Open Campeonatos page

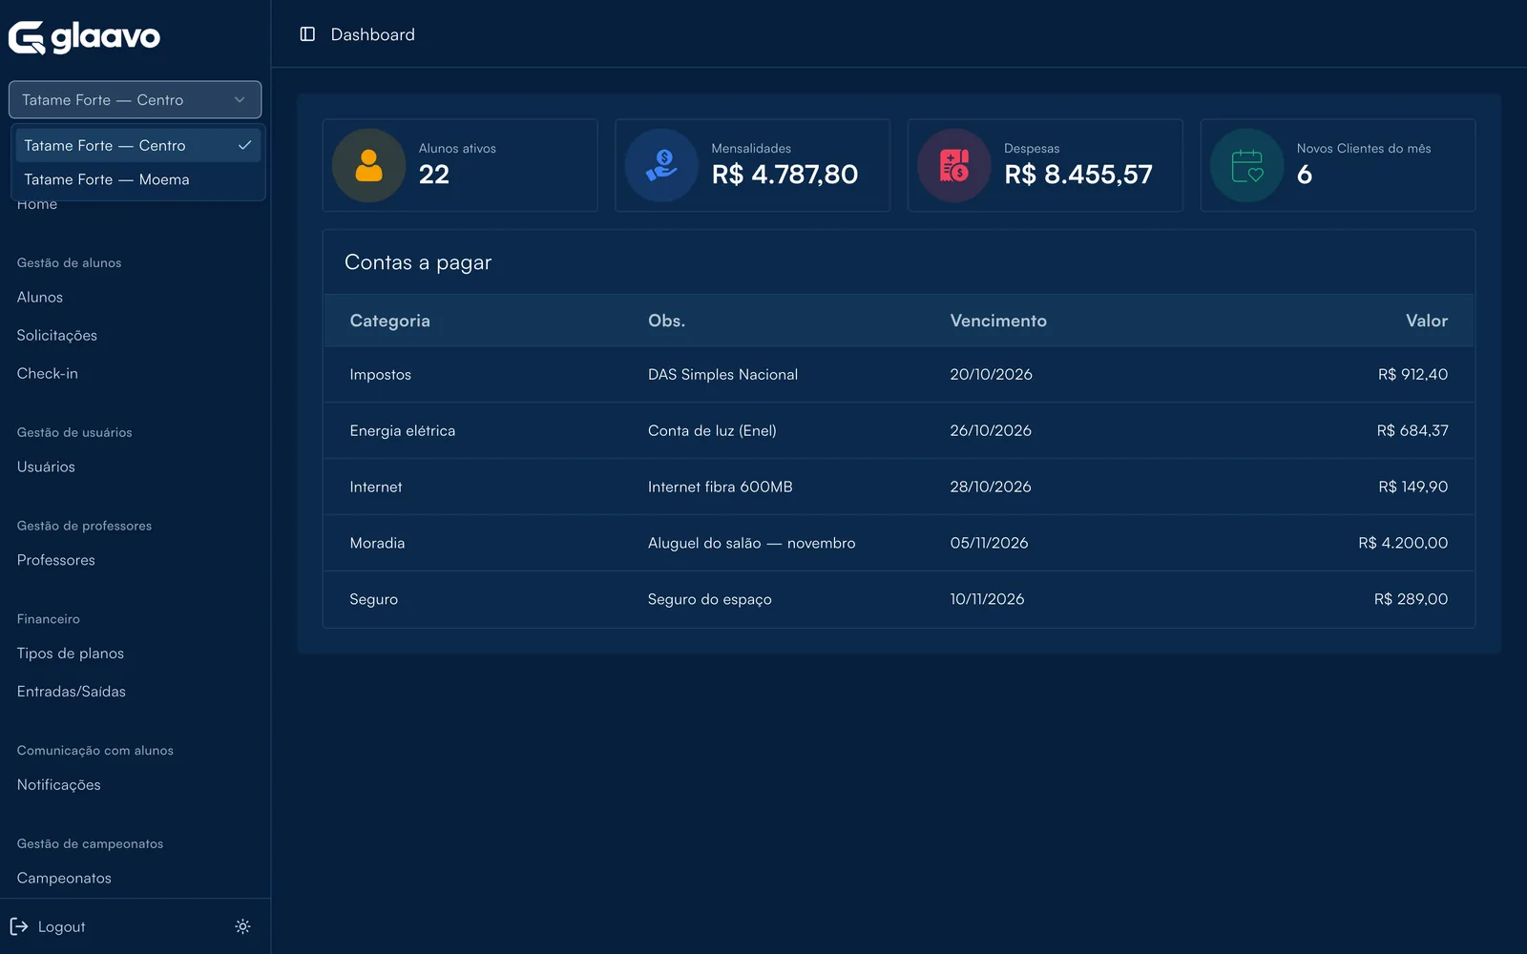64,878
